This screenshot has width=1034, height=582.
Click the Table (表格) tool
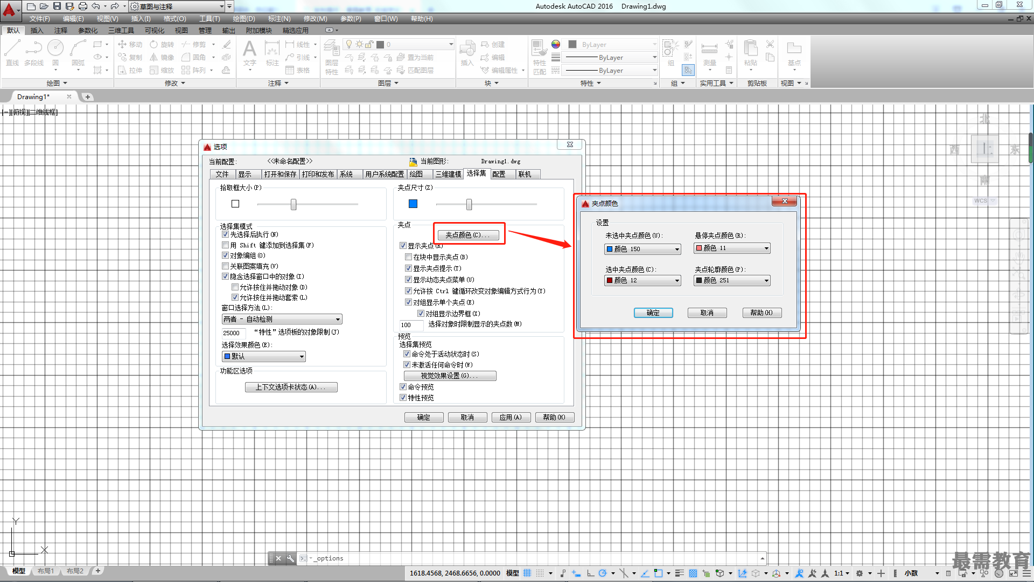298,70
